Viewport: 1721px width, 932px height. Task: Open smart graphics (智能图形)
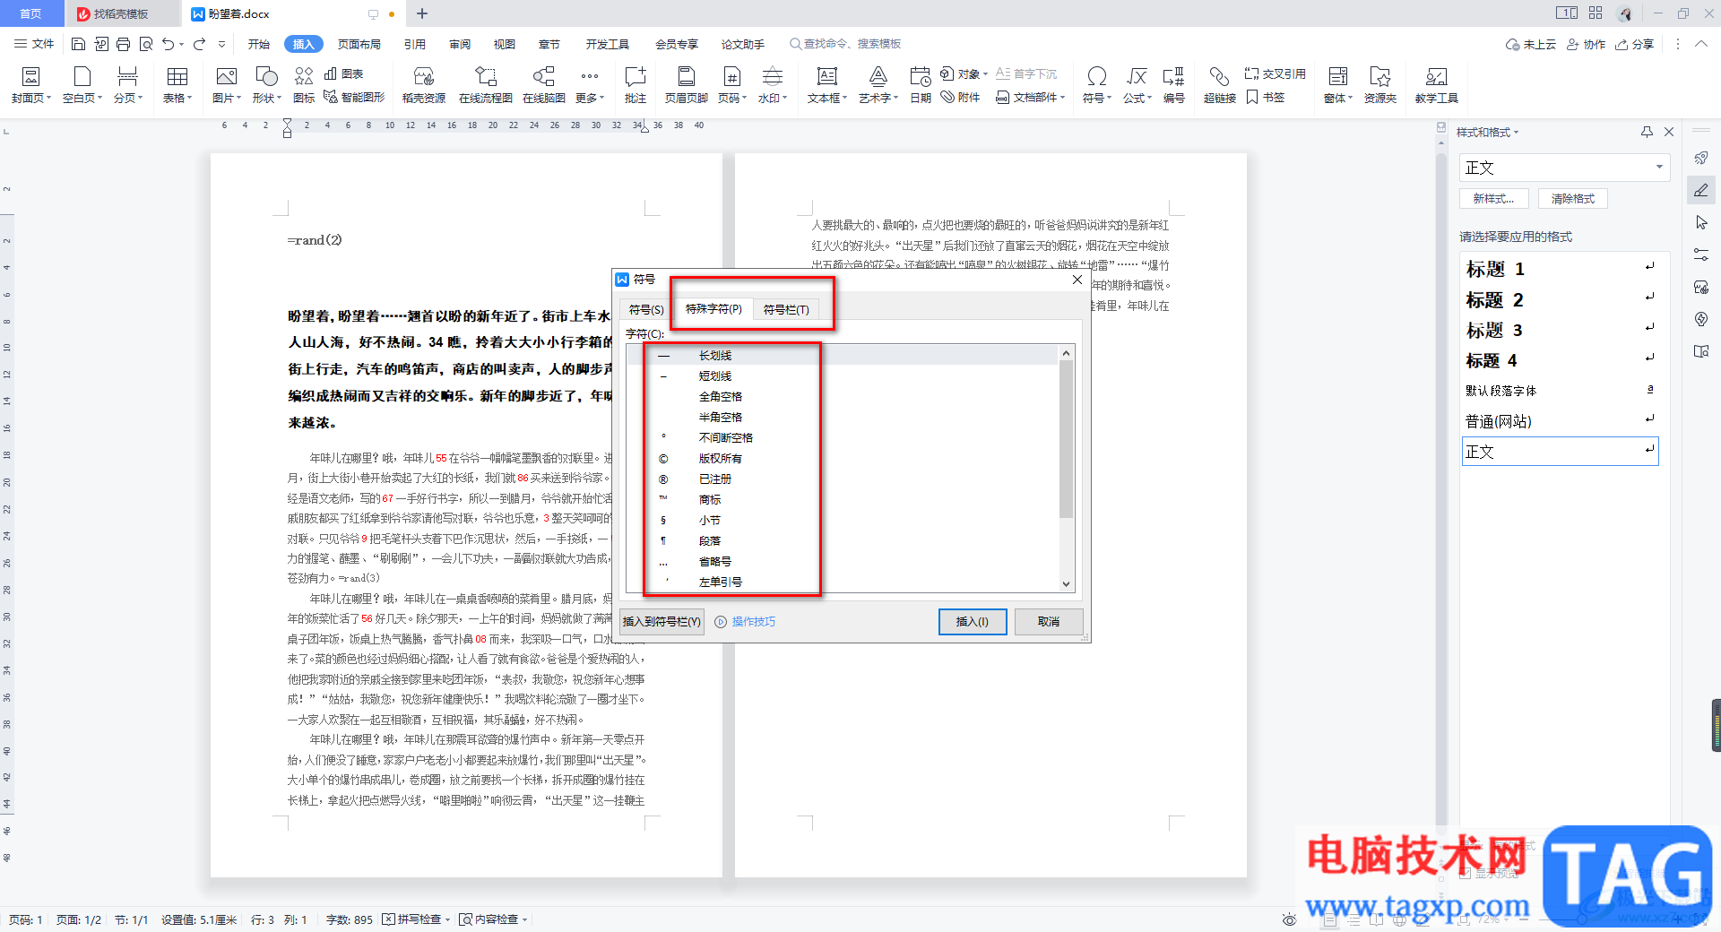[354, 97]
